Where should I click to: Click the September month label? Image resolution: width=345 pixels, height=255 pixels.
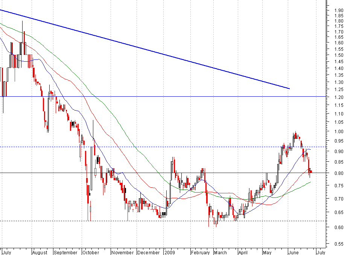point(65,252)
